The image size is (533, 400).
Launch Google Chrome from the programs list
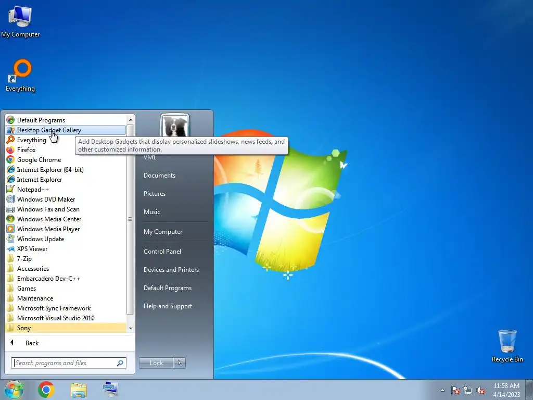[65, 159]
